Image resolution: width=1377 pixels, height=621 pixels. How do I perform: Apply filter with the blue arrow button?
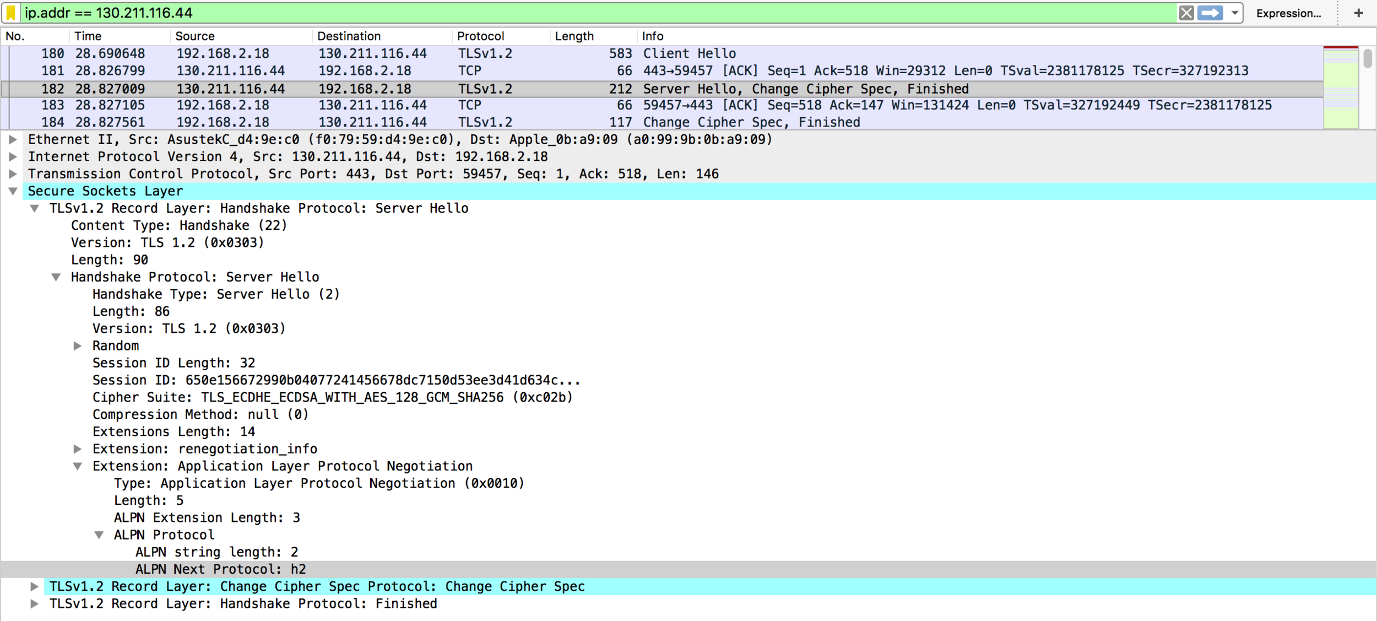[1210, 13]
